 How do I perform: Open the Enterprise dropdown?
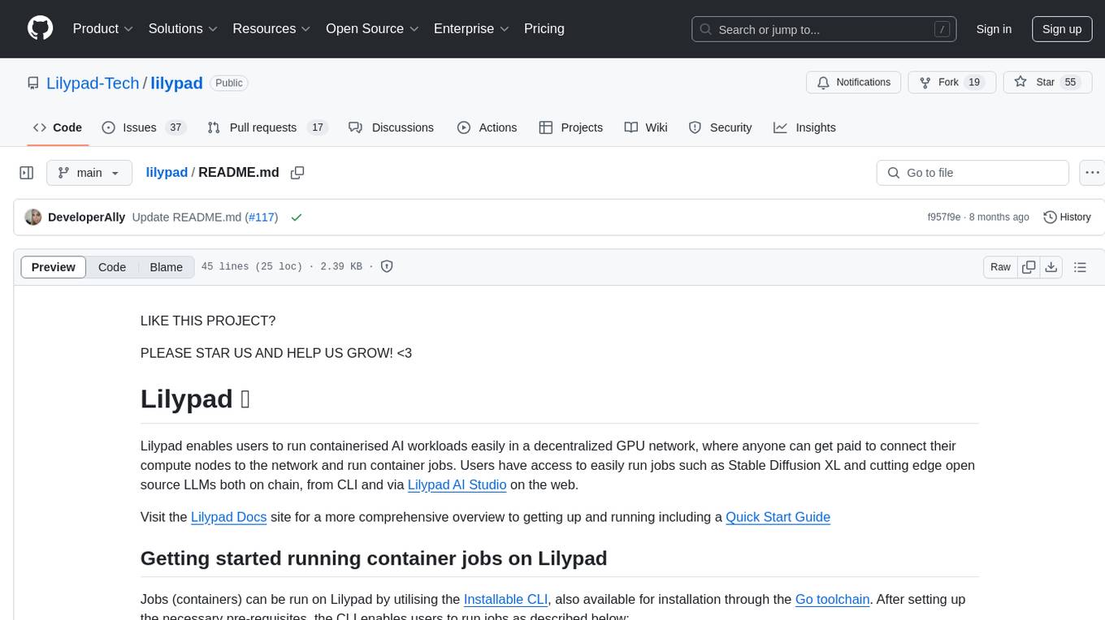(x=471, y=28)
